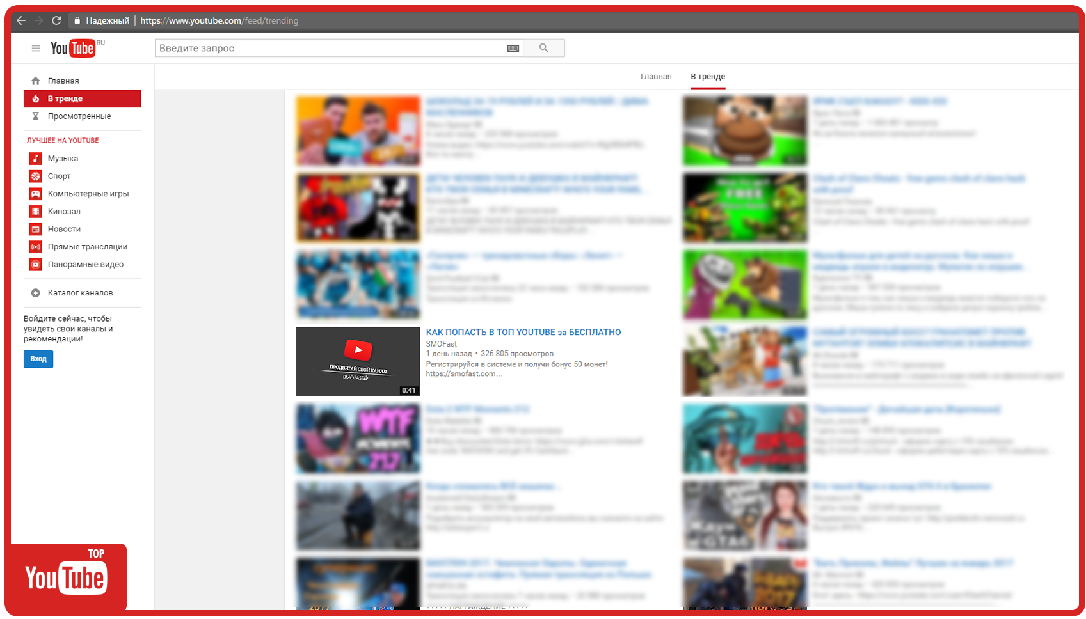
Task: Open the thumbnail with the brown poop character
Action: coord(745,130)
